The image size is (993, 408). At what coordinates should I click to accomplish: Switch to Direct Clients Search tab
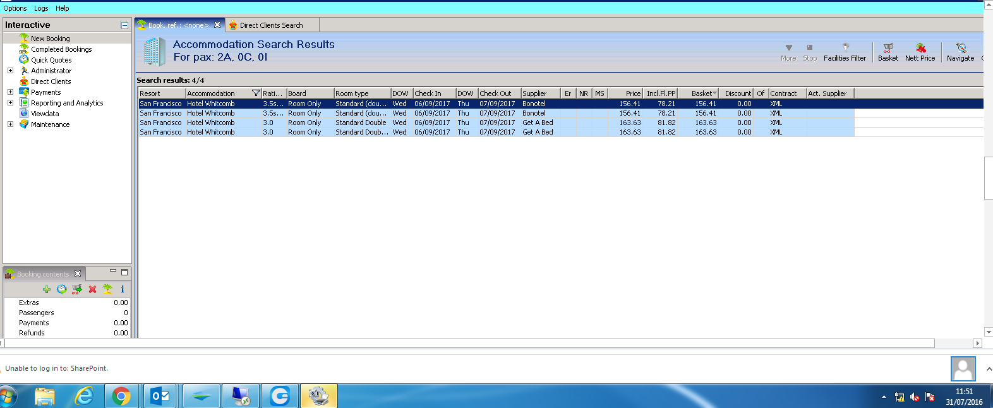point(272,25)
